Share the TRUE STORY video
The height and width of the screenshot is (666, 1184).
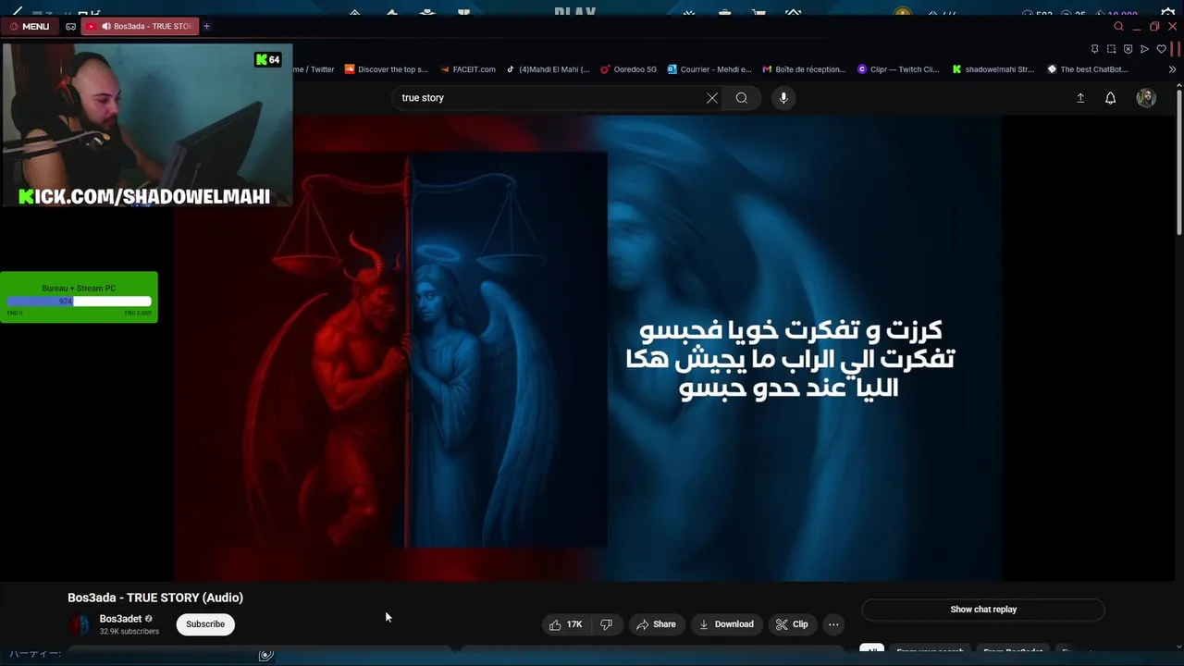click(656, 624)
